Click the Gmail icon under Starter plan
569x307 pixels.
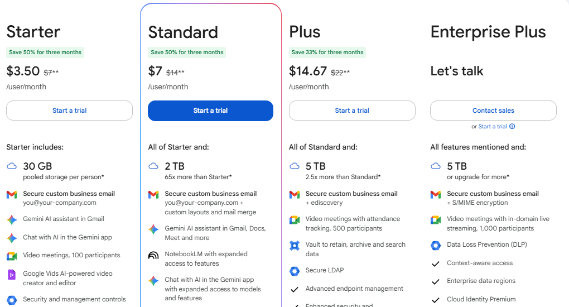click(x=12, y=194)
